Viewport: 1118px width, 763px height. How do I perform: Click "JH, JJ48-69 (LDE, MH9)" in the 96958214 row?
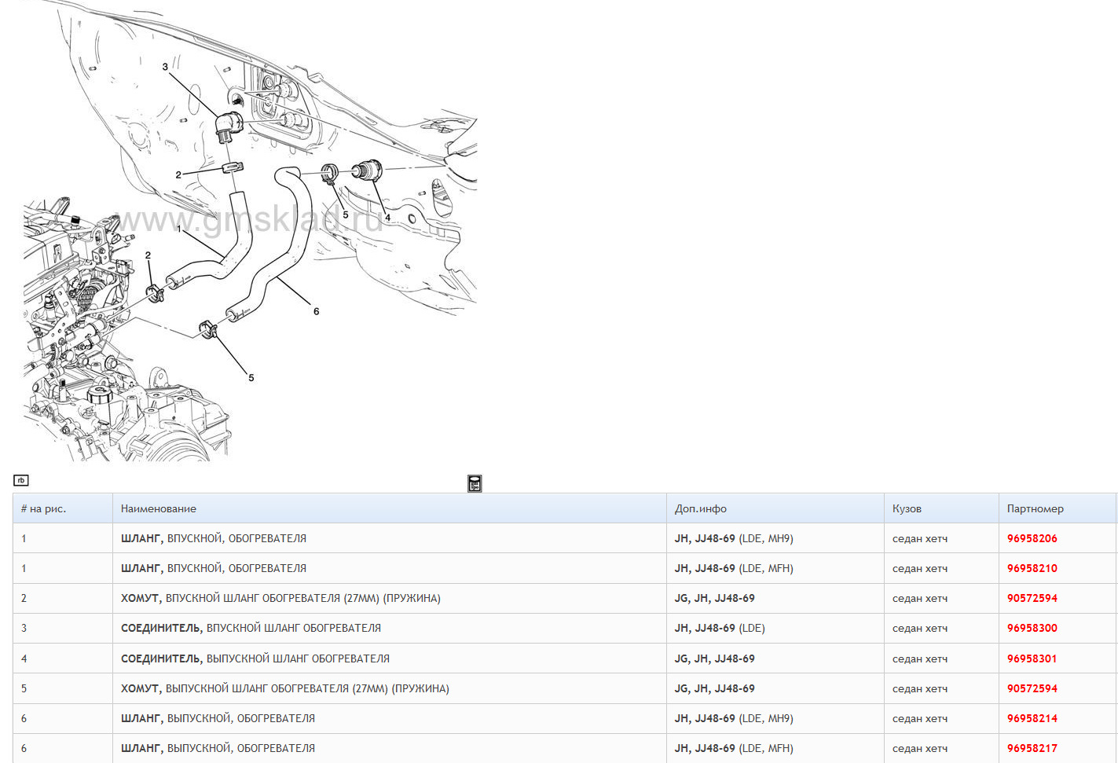click(x=734, y=718)
